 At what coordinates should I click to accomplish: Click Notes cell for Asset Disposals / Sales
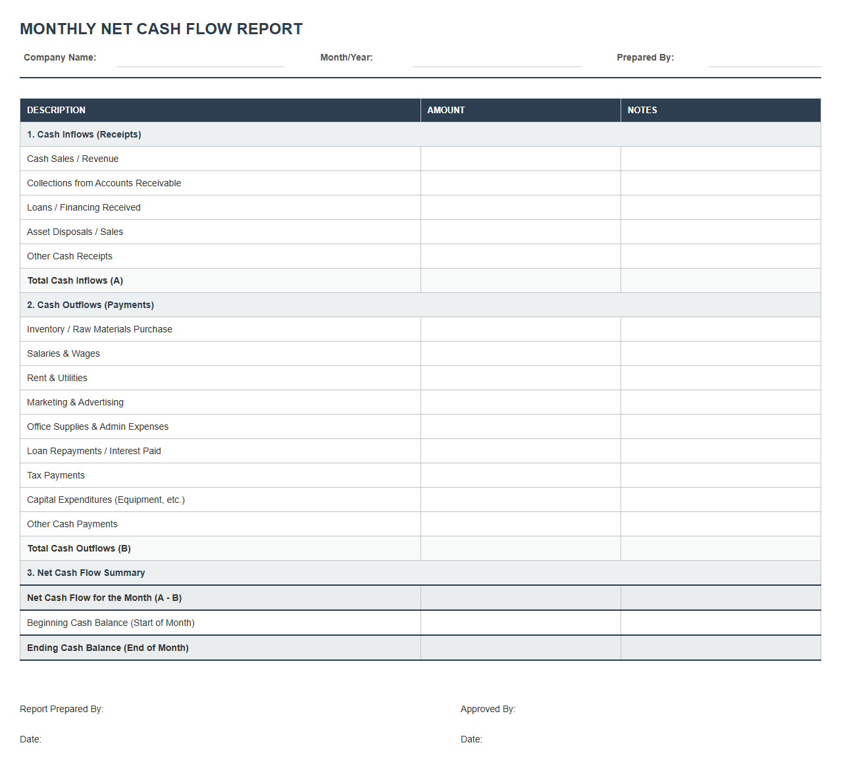coord(721,232)
